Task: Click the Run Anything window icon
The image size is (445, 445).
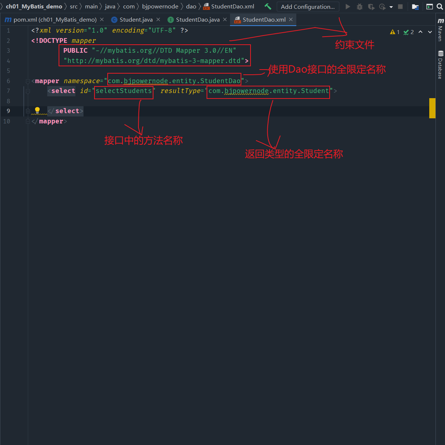Action: [430, 7]
